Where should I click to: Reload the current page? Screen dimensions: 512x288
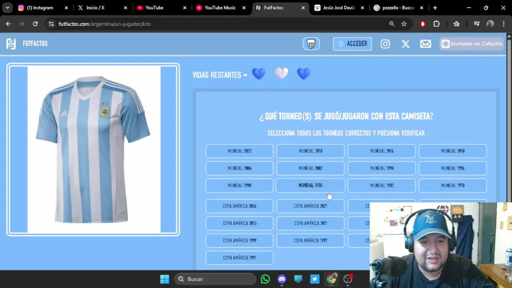(x=35, y=24)
